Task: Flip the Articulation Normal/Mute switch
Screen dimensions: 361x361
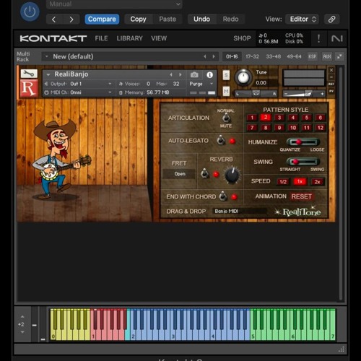Action: (226, 118)
